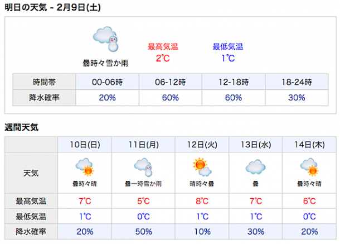Click the 10日(日) column header
This screenshot has height=244, width=340.
pos(85,145)
